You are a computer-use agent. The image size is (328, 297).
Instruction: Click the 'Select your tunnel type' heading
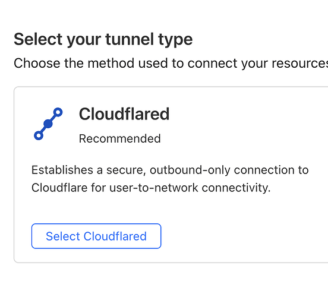pos(103,40)
